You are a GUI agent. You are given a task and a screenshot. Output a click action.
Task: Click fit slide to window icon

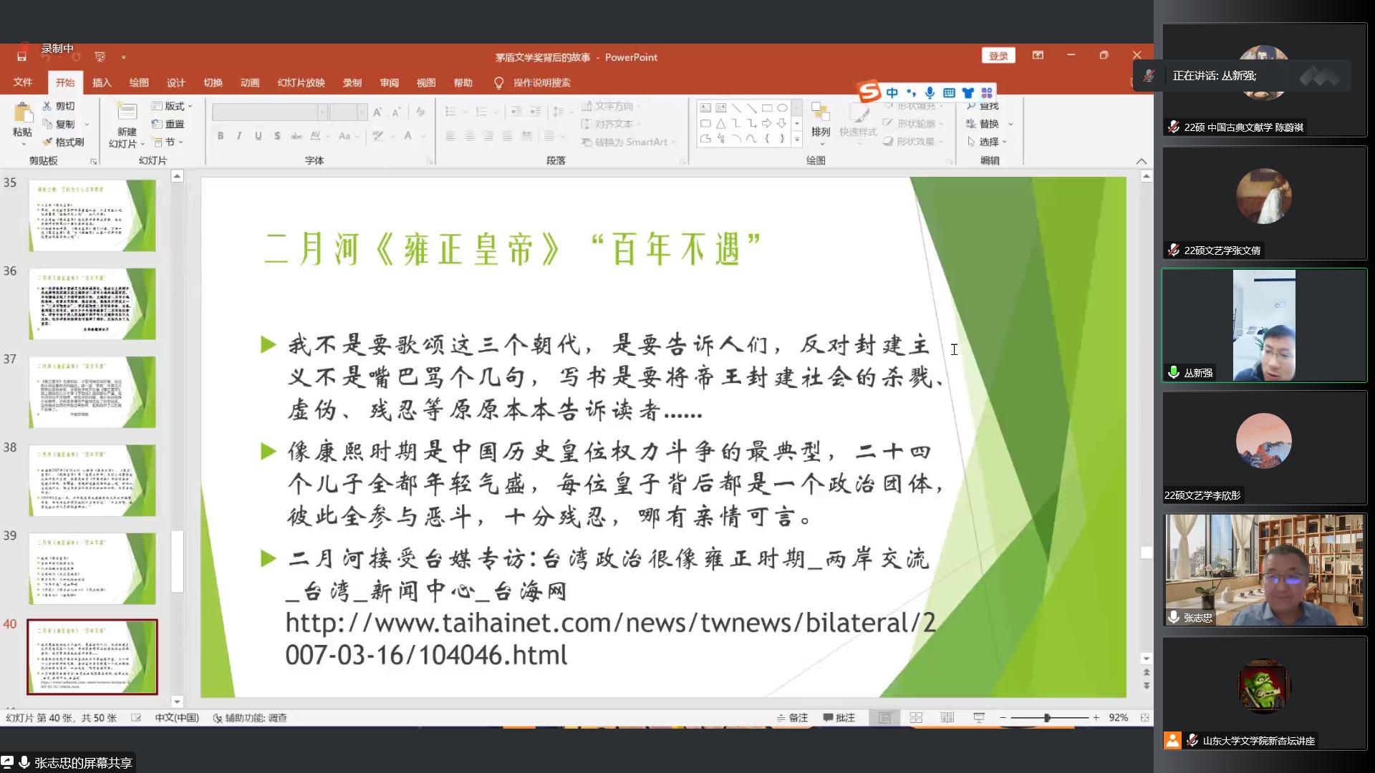1144,717
